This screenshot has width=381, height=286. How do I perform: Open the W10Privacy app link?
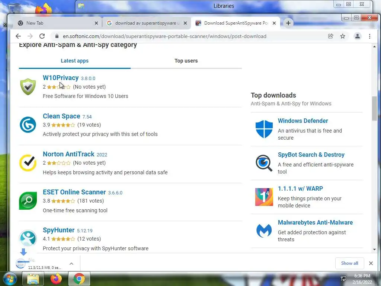point(61,78)
